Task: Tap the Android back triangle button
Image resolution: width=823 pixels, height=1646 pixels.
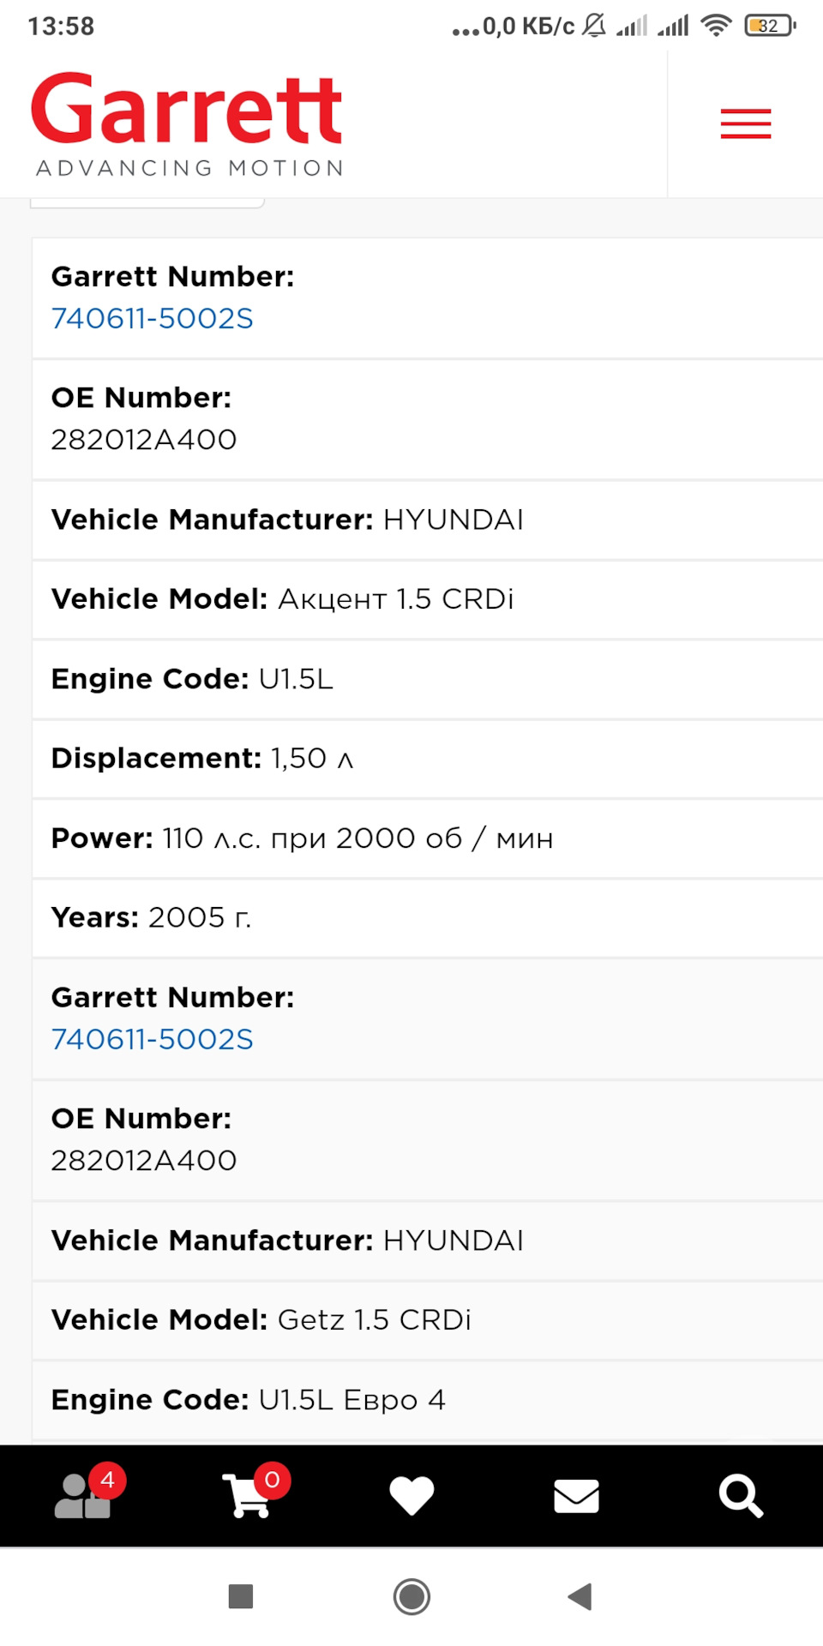Action: pos(580,1596)
